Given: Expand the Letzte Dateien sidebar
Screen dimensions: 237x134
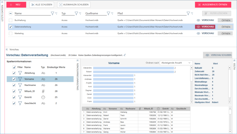Looking at the screenshot, I should (x=2, y=2).
